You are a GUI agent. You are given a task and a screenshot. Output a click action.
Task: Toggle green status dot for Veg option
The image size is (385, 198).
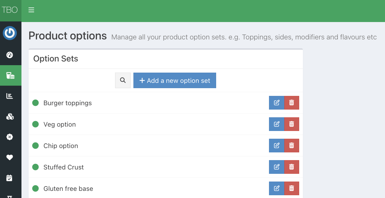click(x=35, y=124)
